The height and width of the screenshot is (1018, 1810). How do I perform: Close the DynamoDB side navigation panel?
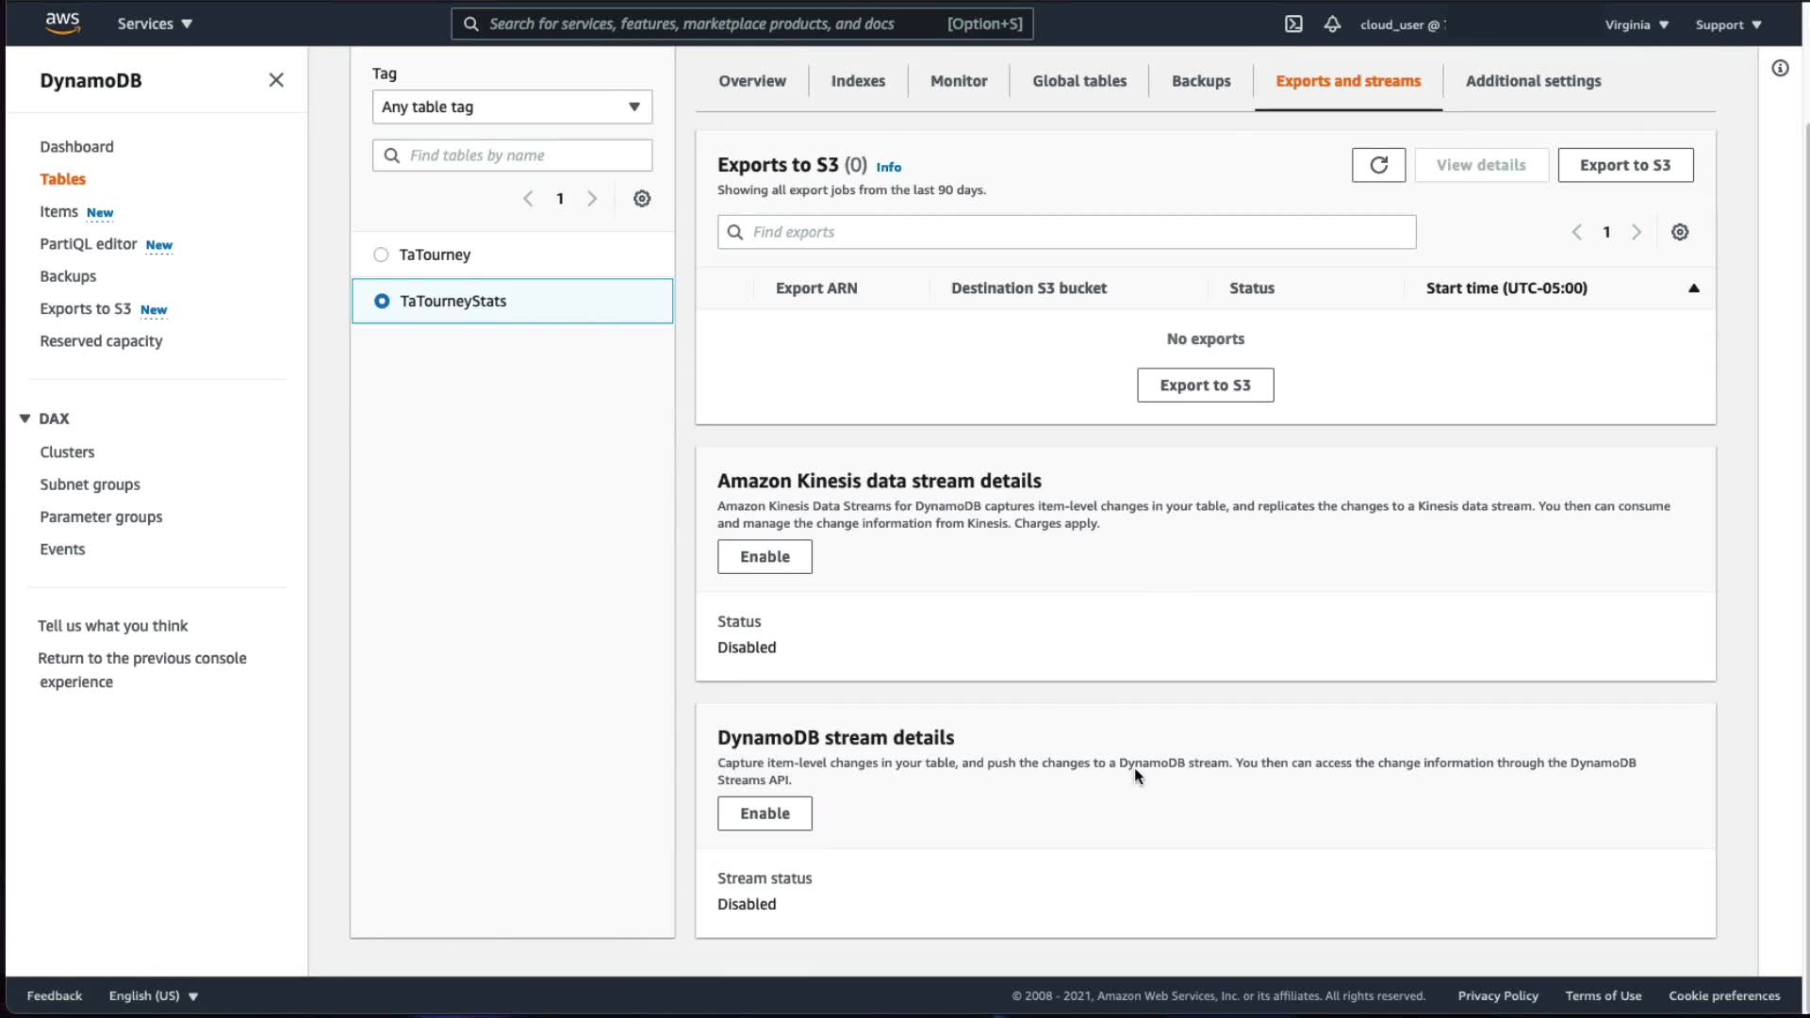[x=276, y=80]
